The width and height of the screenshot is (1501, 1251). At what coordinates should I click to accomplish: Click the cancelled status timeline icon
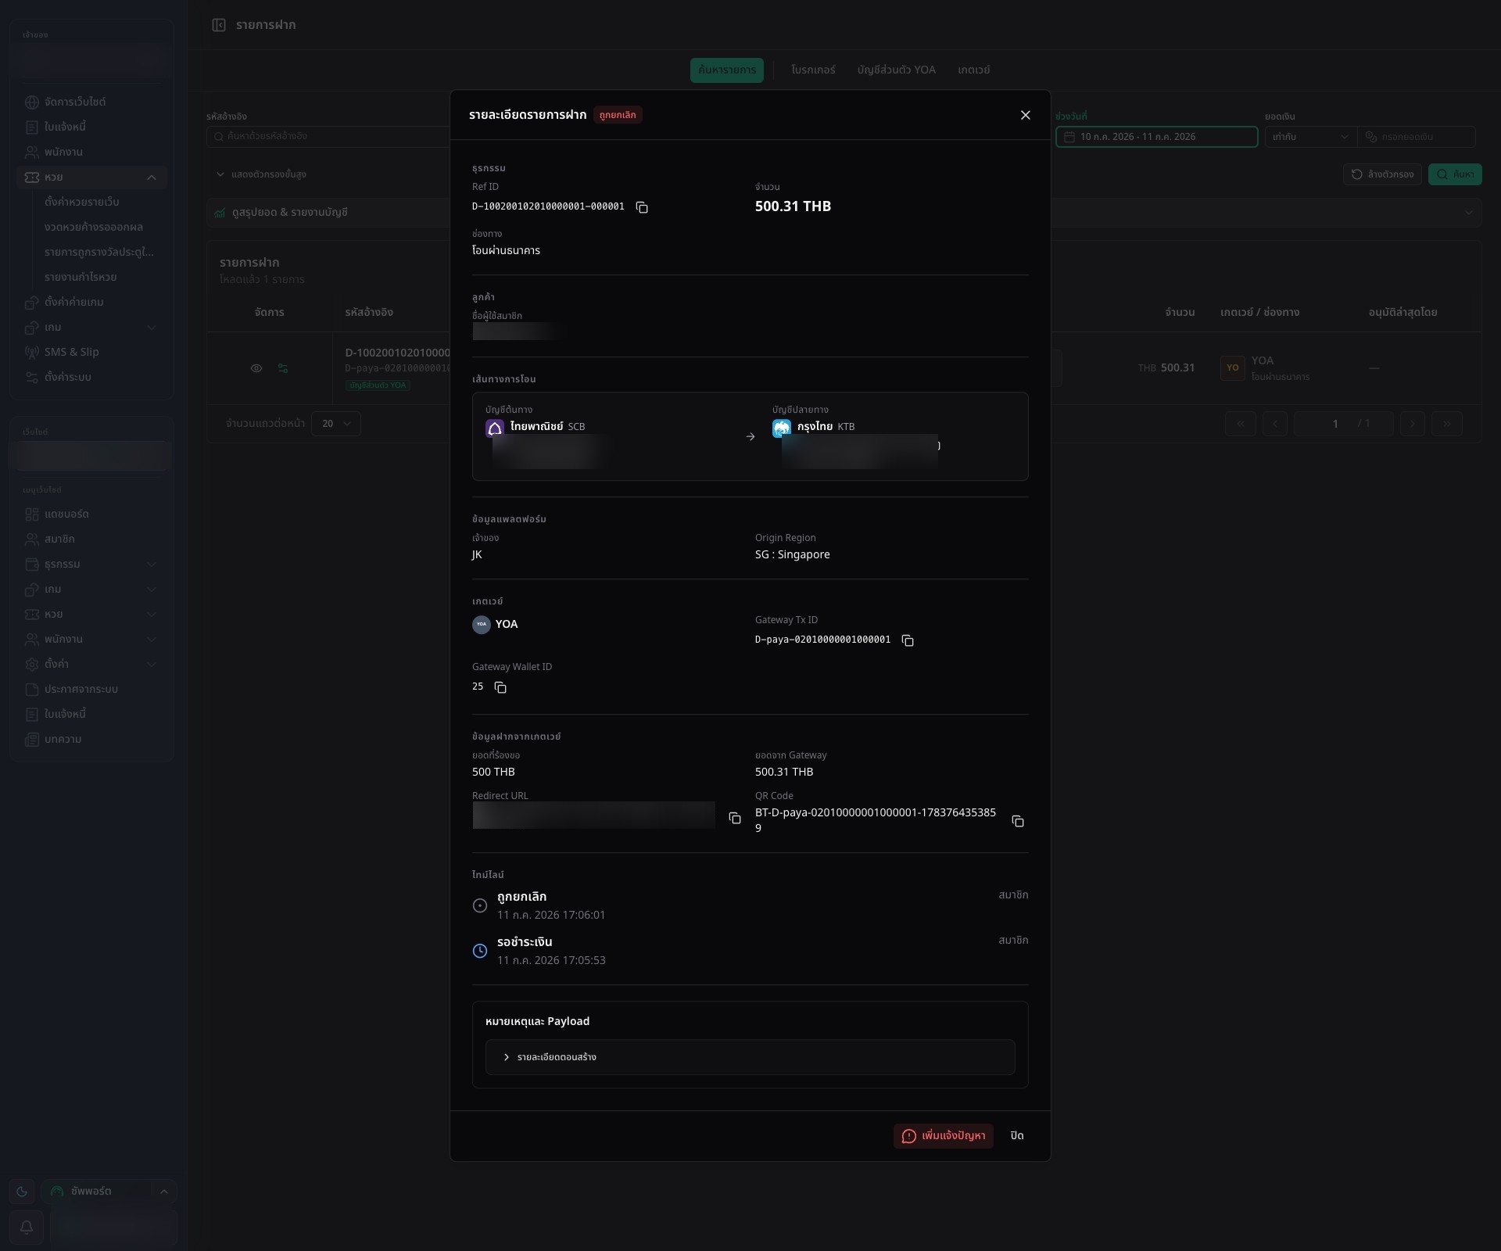click(480, 905)
